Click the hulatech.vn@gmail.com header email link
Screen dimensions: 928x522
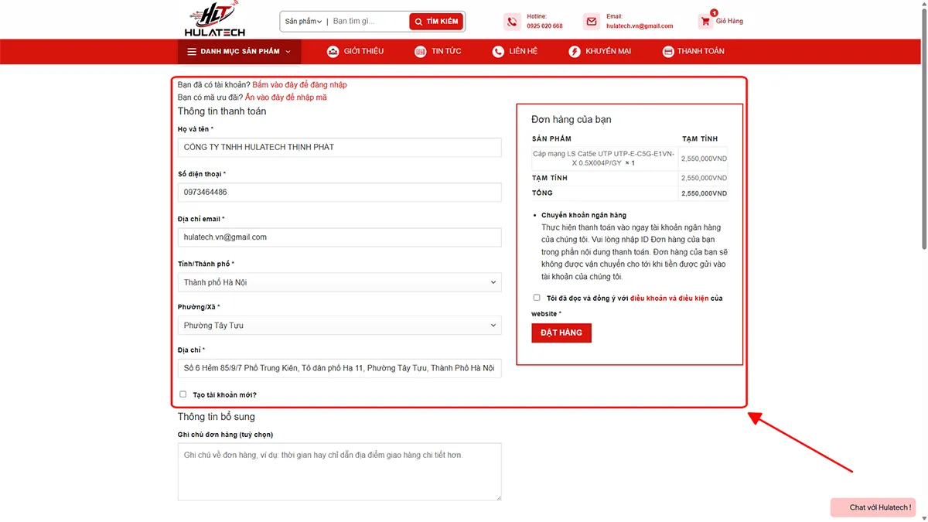(x=640, y=26)
